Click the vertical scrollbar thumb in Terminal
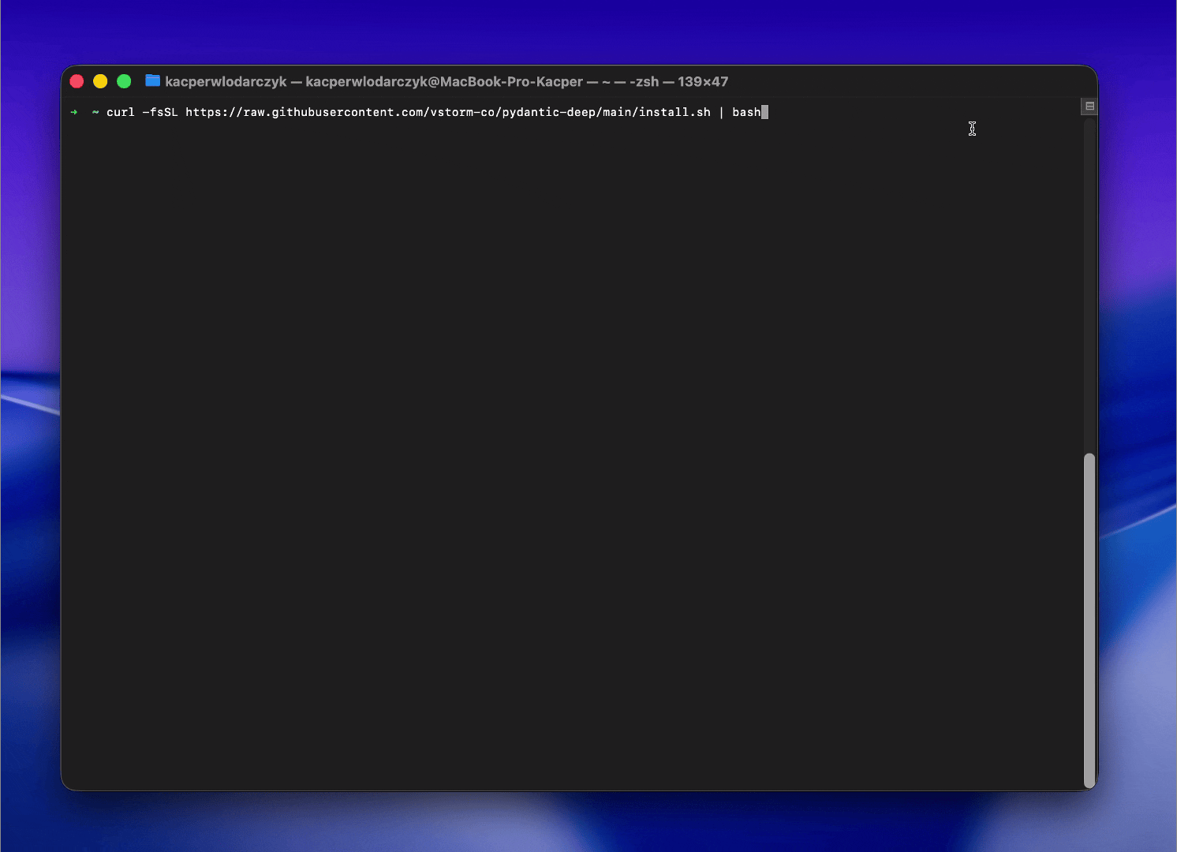 pos(1089,620)
